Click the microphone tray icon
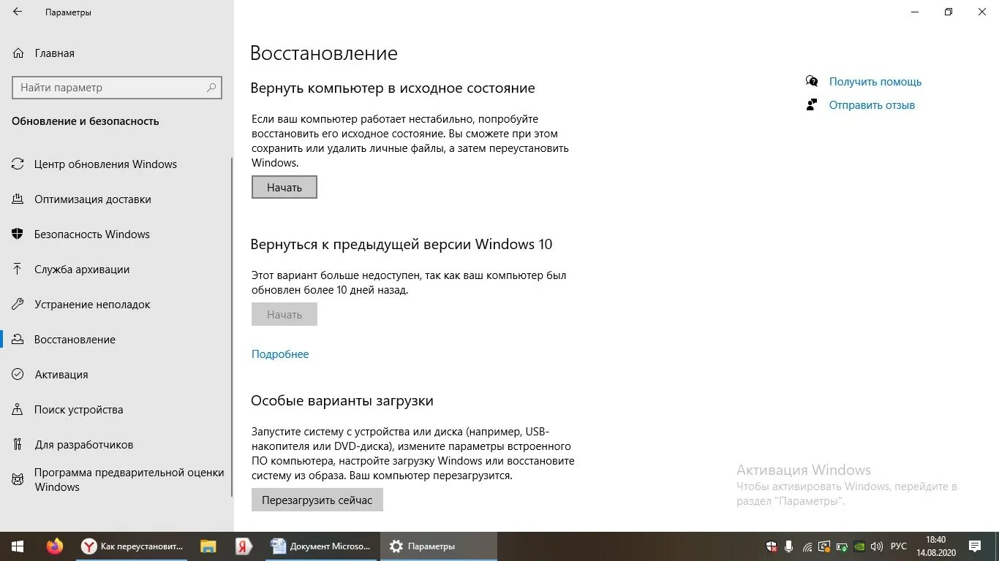This screenshot has height=561, width=999. (790, 546)
